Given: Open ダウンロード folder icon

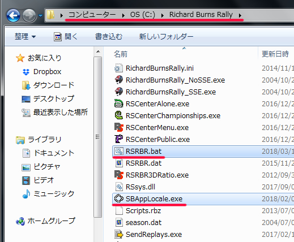Looking at the screenshot, I should tap(26, 85).
